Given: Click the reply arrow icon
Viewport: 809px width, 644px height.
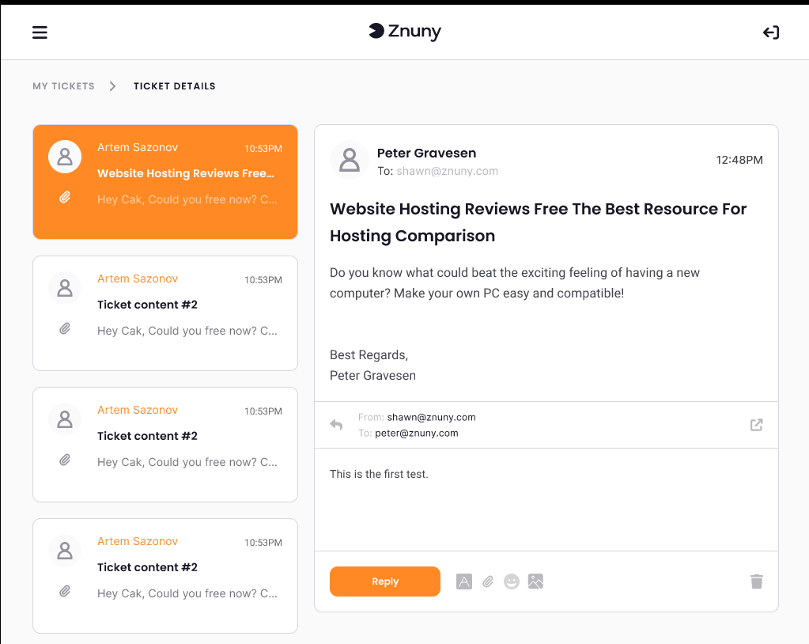Looking at the screenshot, I should (x=336, y=425).
